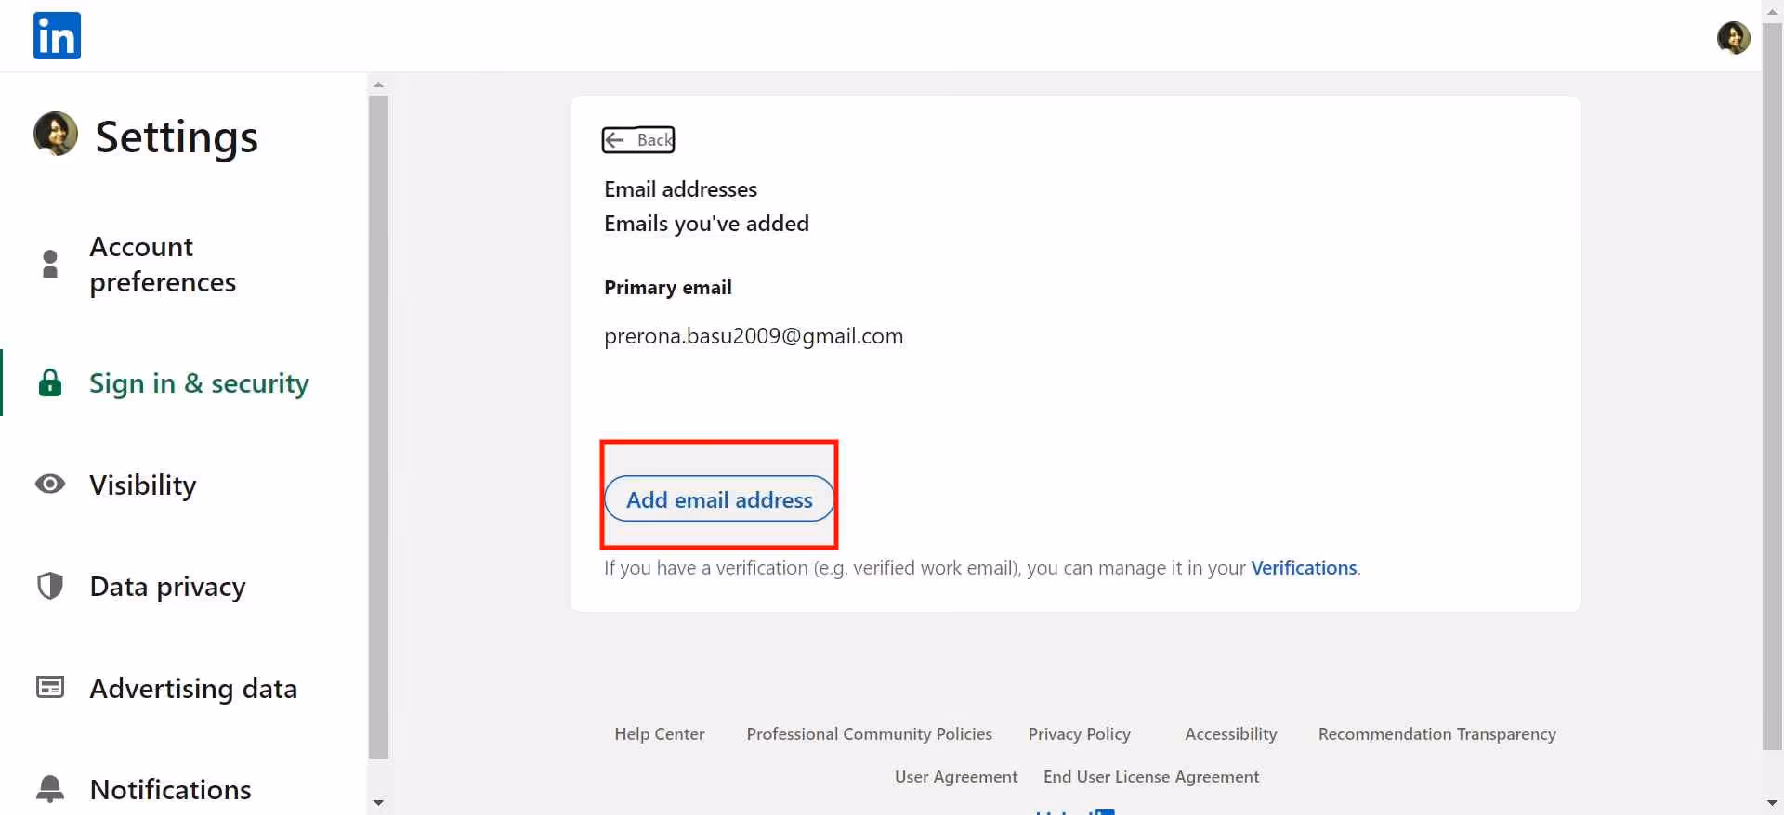Open the Verifications link
Image resolution: width=1784 pixels, height=815 pixels.
(1304, 568)
